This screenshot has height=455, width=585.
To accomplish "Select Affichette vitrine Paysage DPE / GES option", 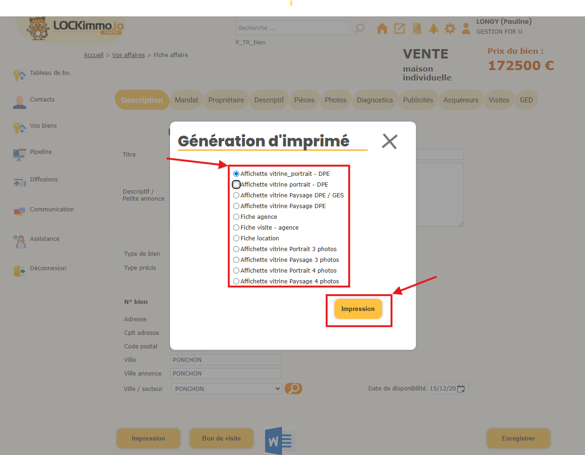I will pyautogui.click(x=237, y=195).
